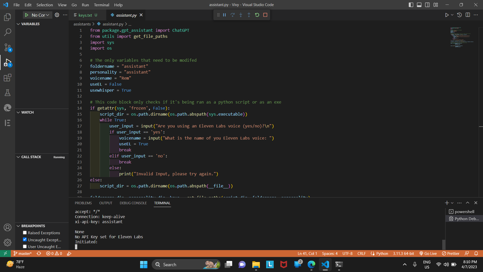Enable User Uncaught Exceptions
This screenshot has height=272, width=483.
pos(25,247)
